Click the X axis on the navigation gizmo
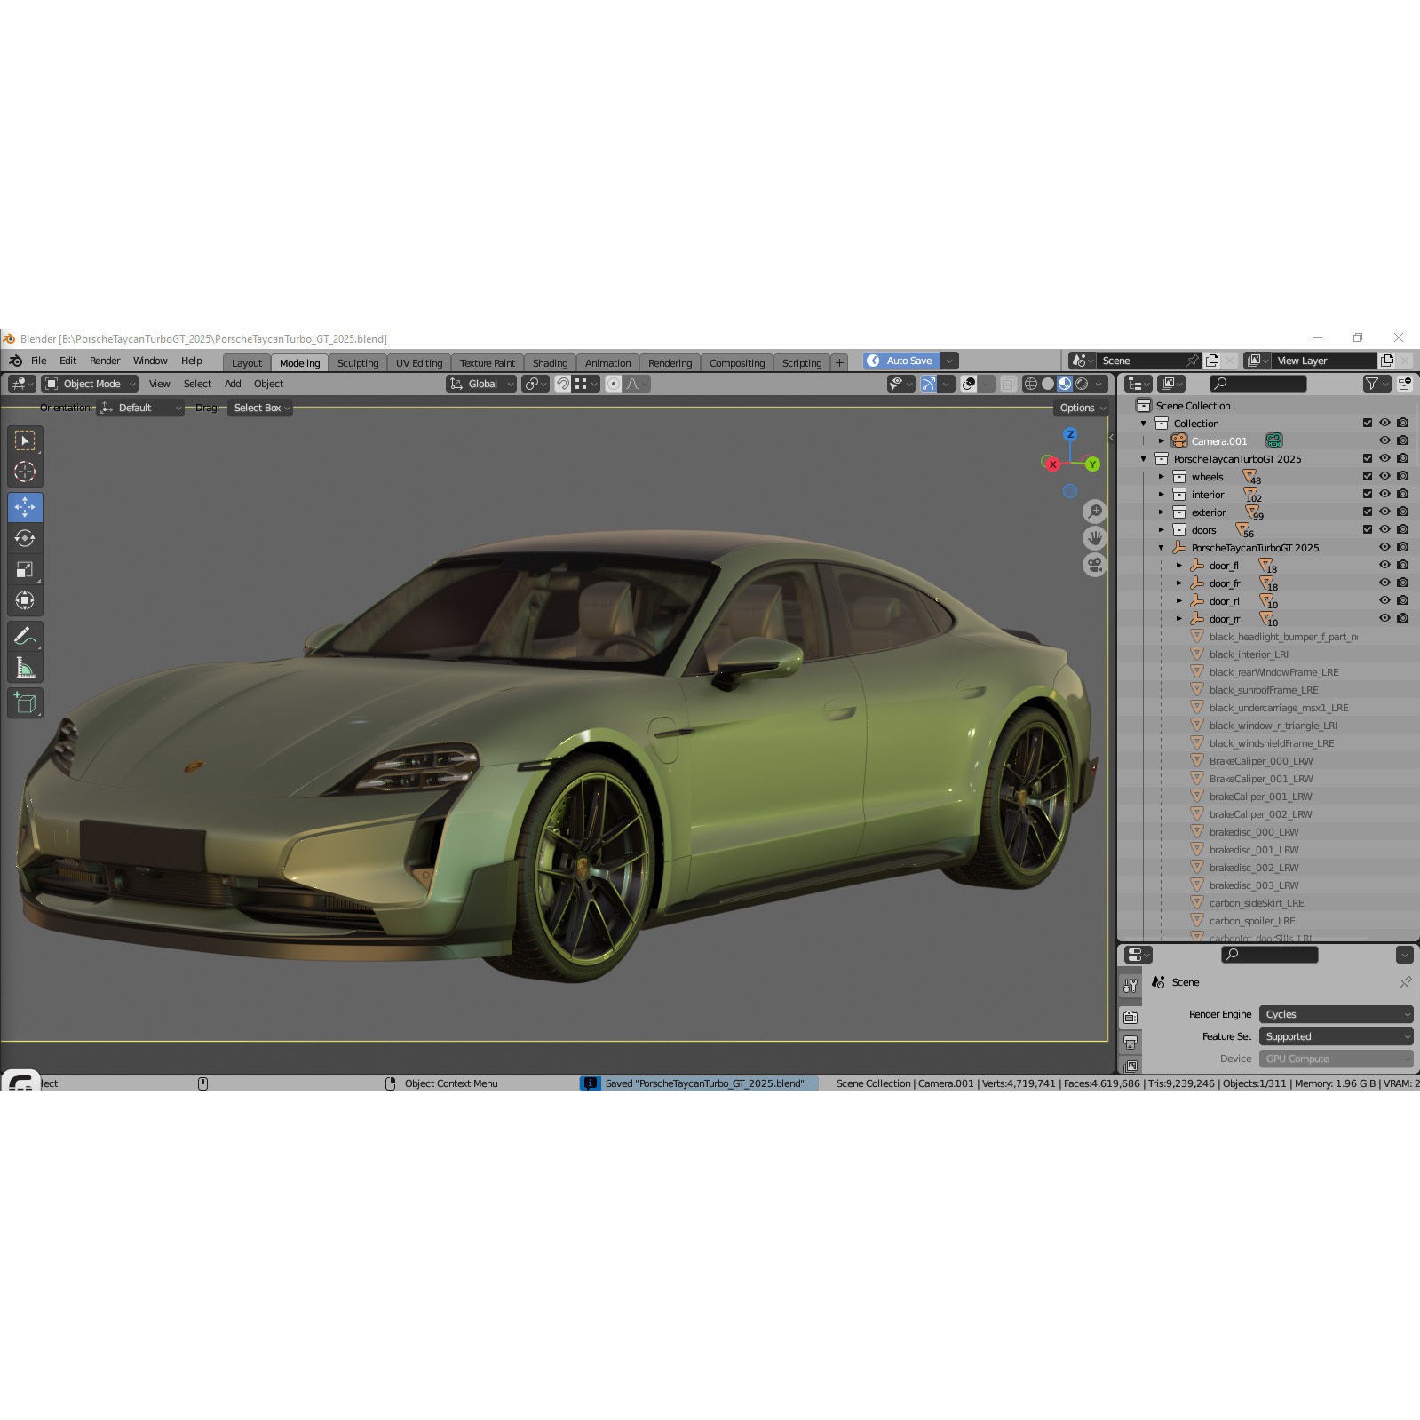Image resolution: width=1420 pixels, height=1420 pixels. [1052, 464]
